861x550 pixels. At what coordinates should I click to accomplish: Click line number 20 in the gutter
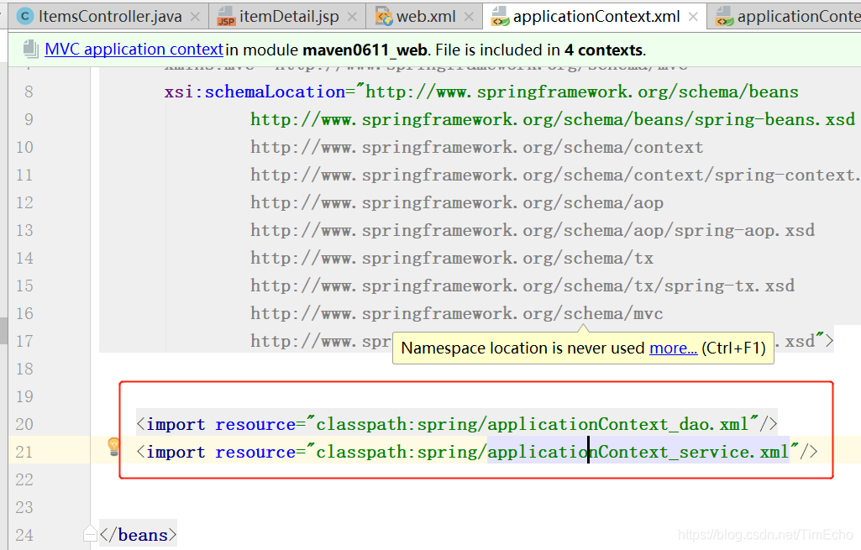pyautogui.click(x=24, y=424)
